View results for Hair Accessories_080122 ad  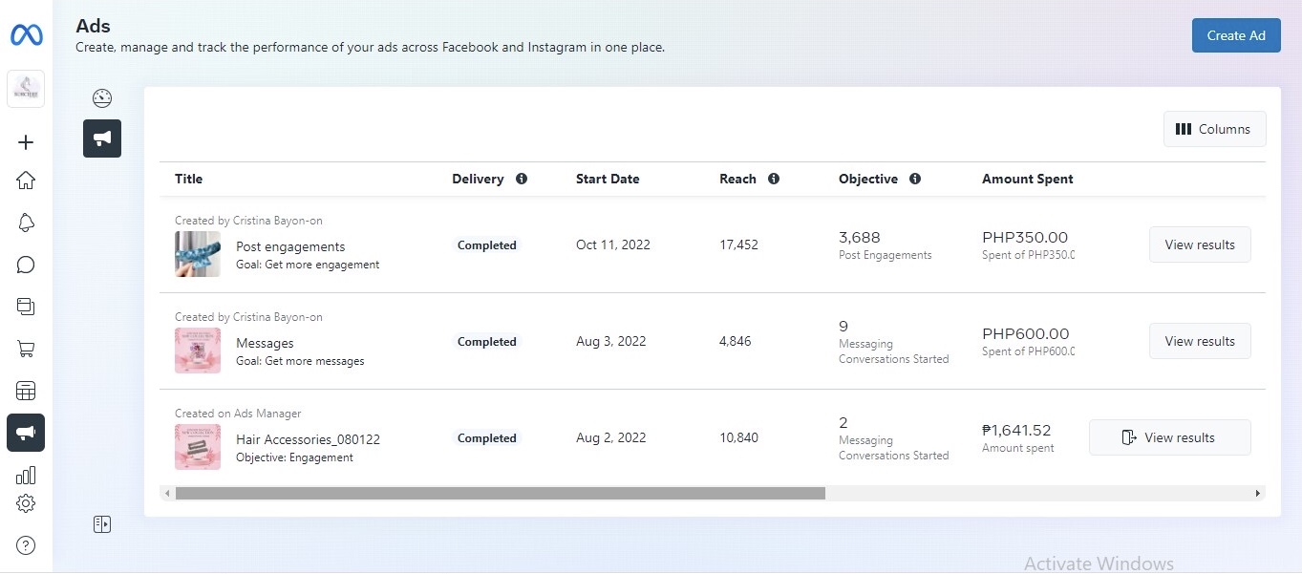1169,437
